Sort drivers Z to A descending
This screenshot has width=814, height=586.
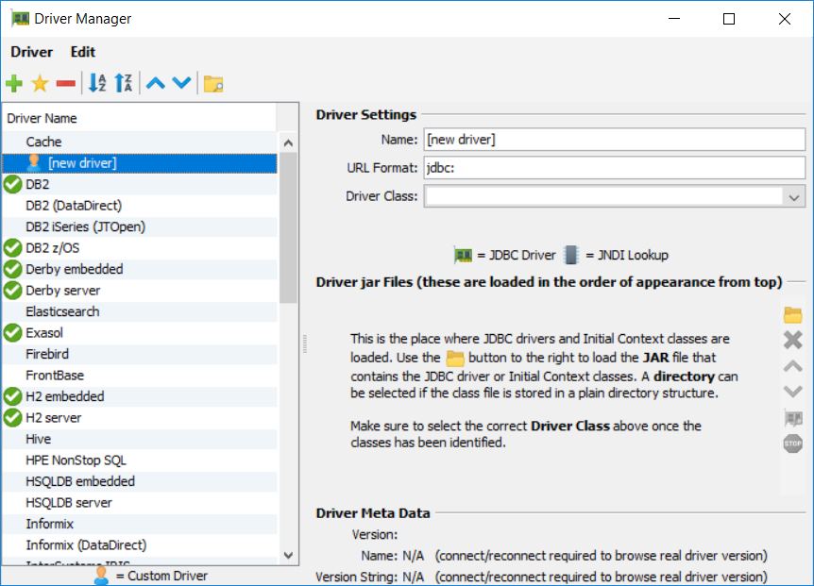click(x=124, y=83)
